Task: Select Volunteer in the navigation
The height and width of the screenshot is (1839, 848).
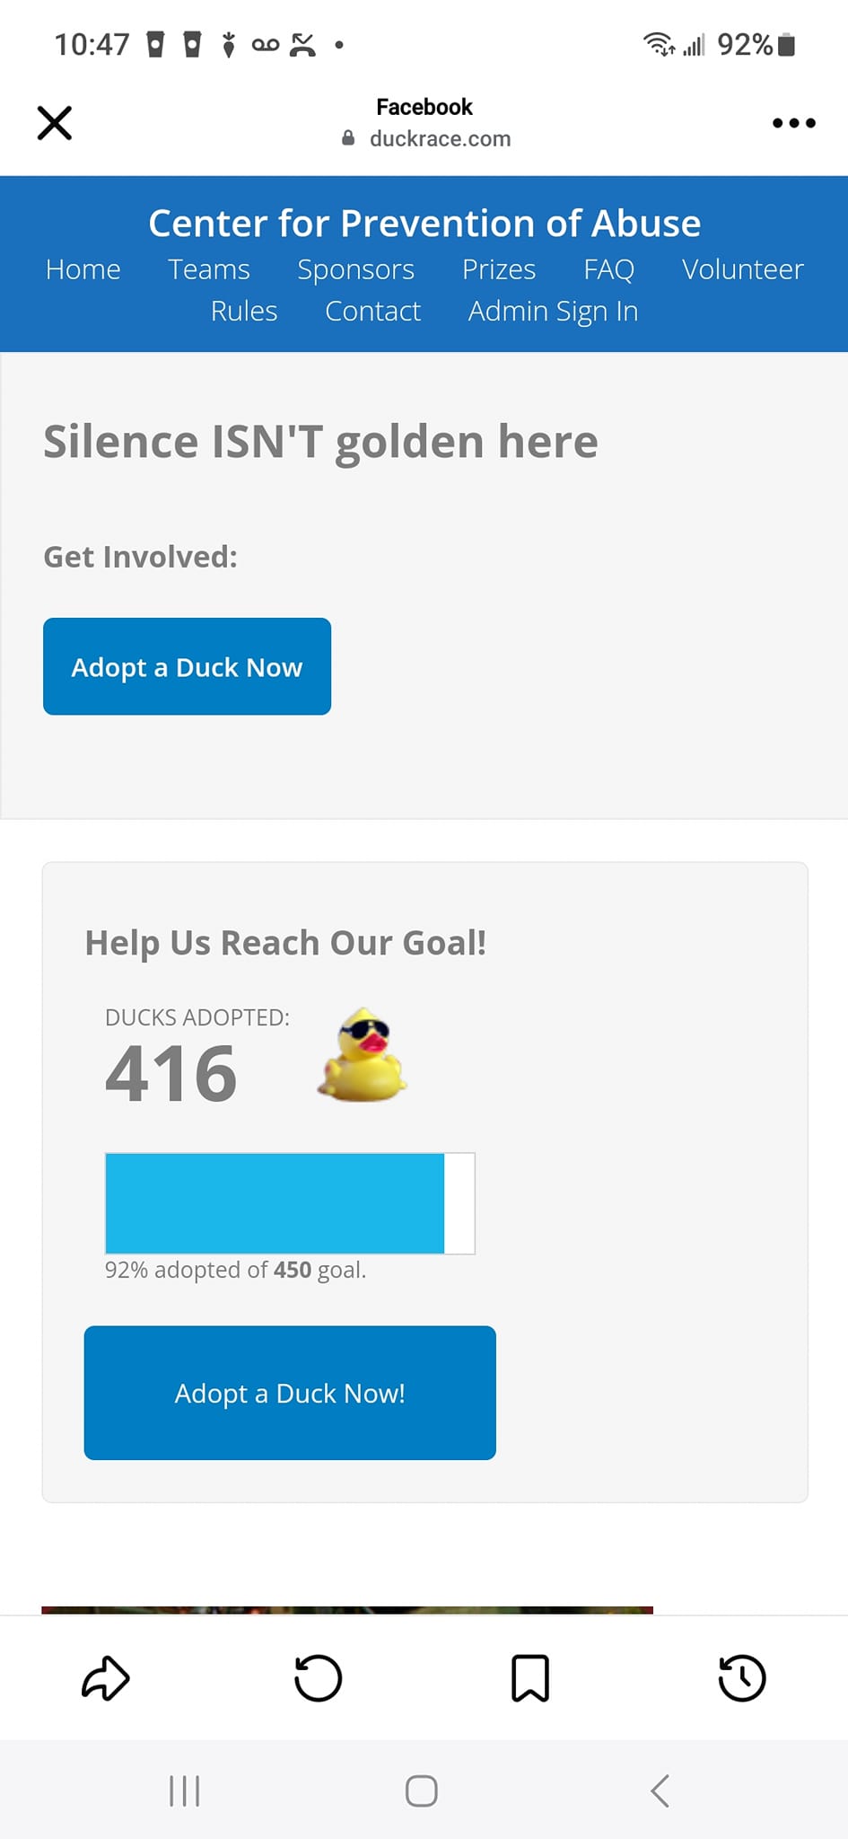Action: 743,269
